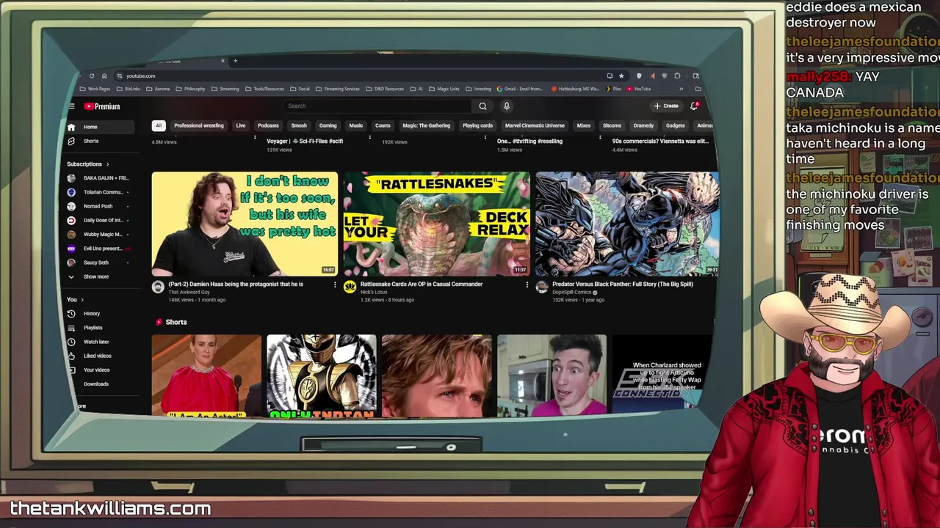Click the Create button
The width and height of the screenshot is (940, 528).
(667, 106)
